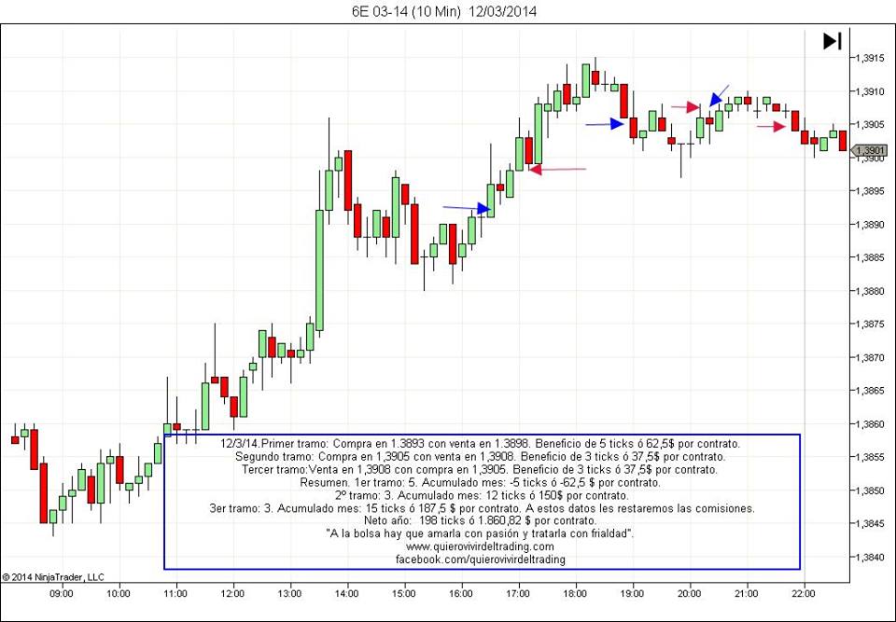This screenshot has width=896, height=622.
Task: Click the quoted text about la bolsa
Action: pos(481,533)
